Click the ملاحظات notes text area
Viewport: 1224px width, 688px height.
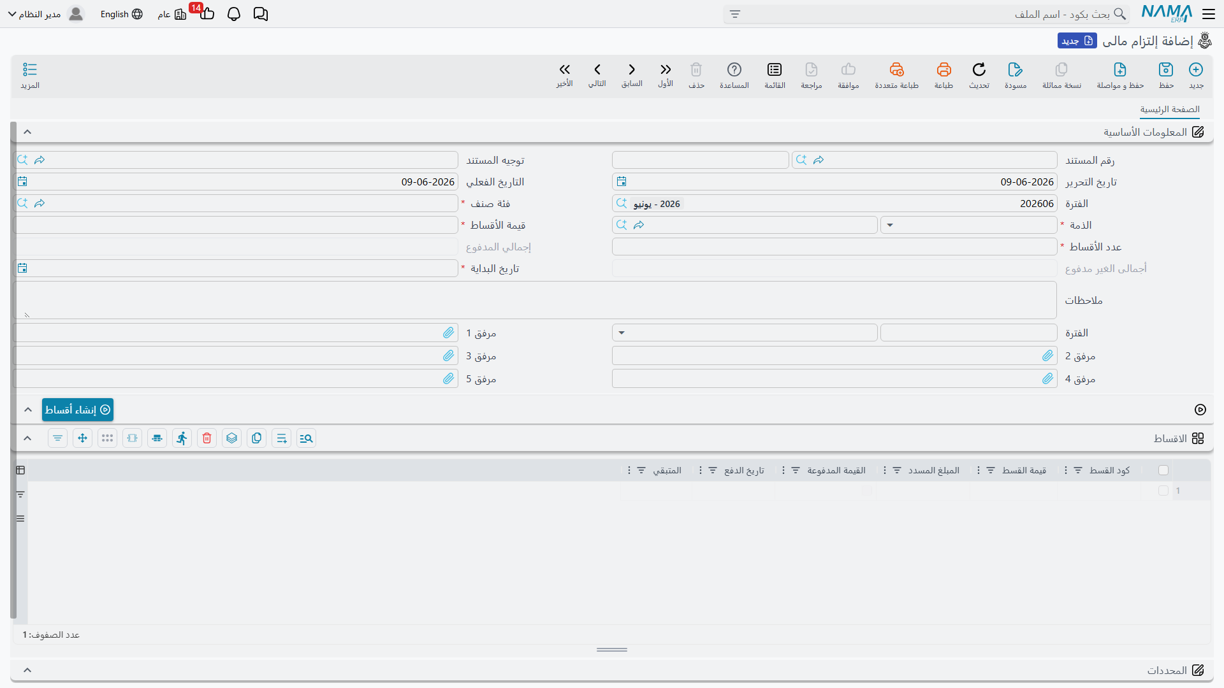[x=535, y=300]
